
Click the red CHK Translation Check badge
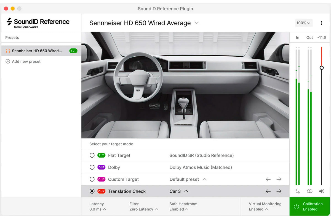102,191
